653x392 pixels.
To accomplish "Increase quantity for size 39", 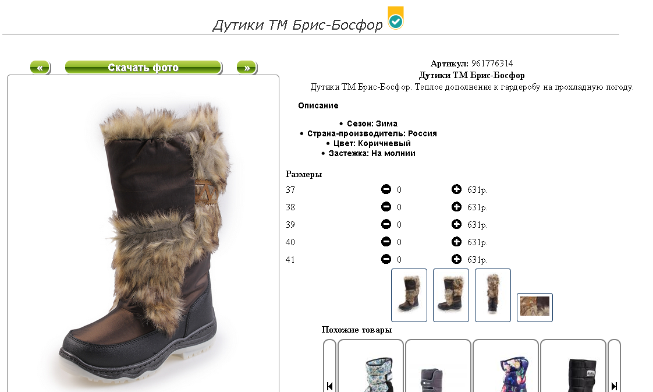I will (456, 224).
